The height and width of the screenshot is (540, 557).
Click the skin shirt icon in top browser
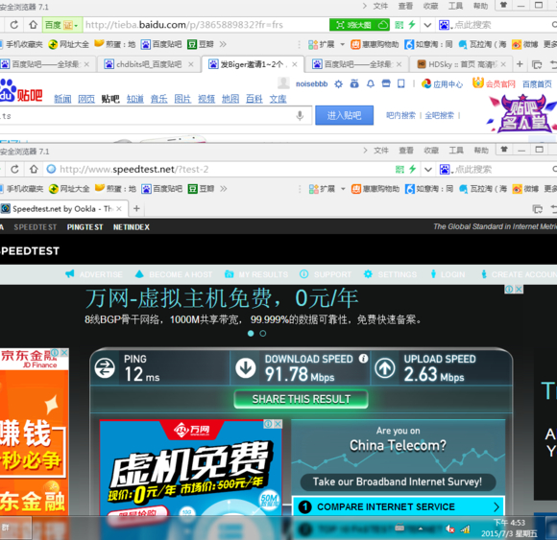point(504,5)
